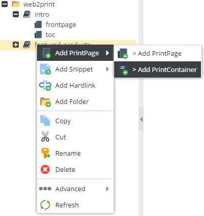The image size is (204, 216).
Task: Collapse the tree panel with splitter arrow
Action: tap(141, 119)
